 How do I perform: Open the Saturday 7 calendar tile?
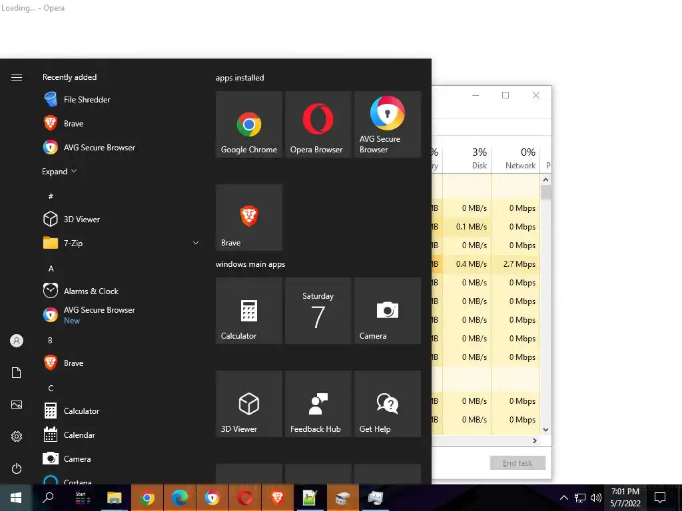click(318, 311)
